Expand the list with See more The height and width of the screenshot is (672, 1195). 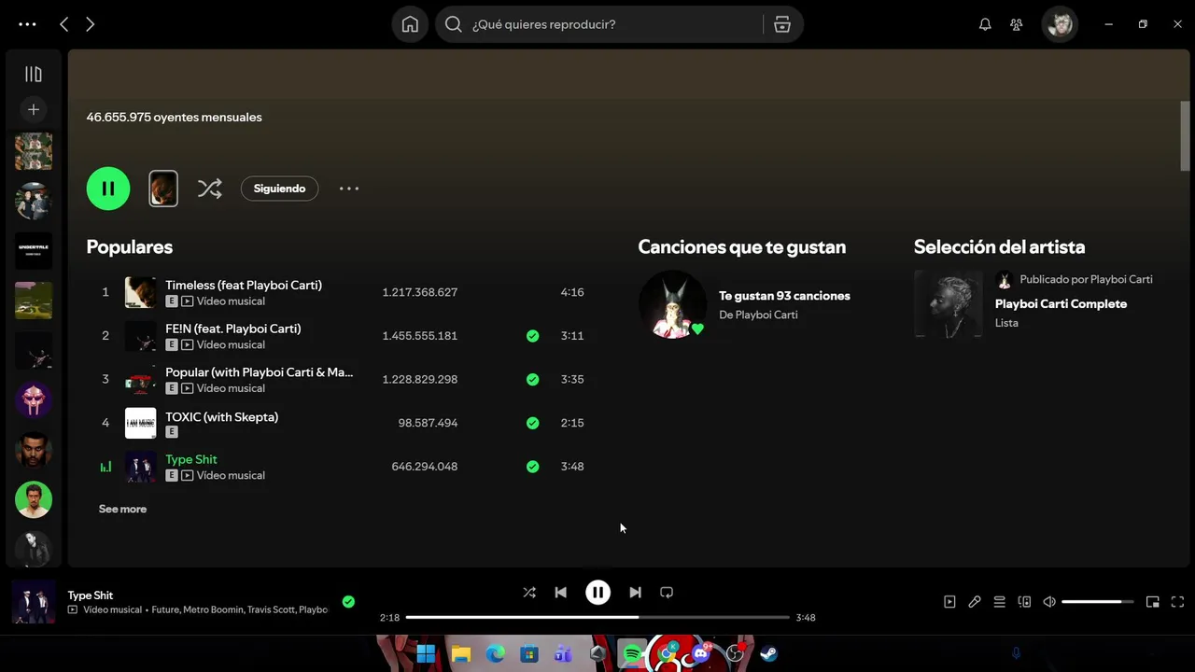coord(122,509)
